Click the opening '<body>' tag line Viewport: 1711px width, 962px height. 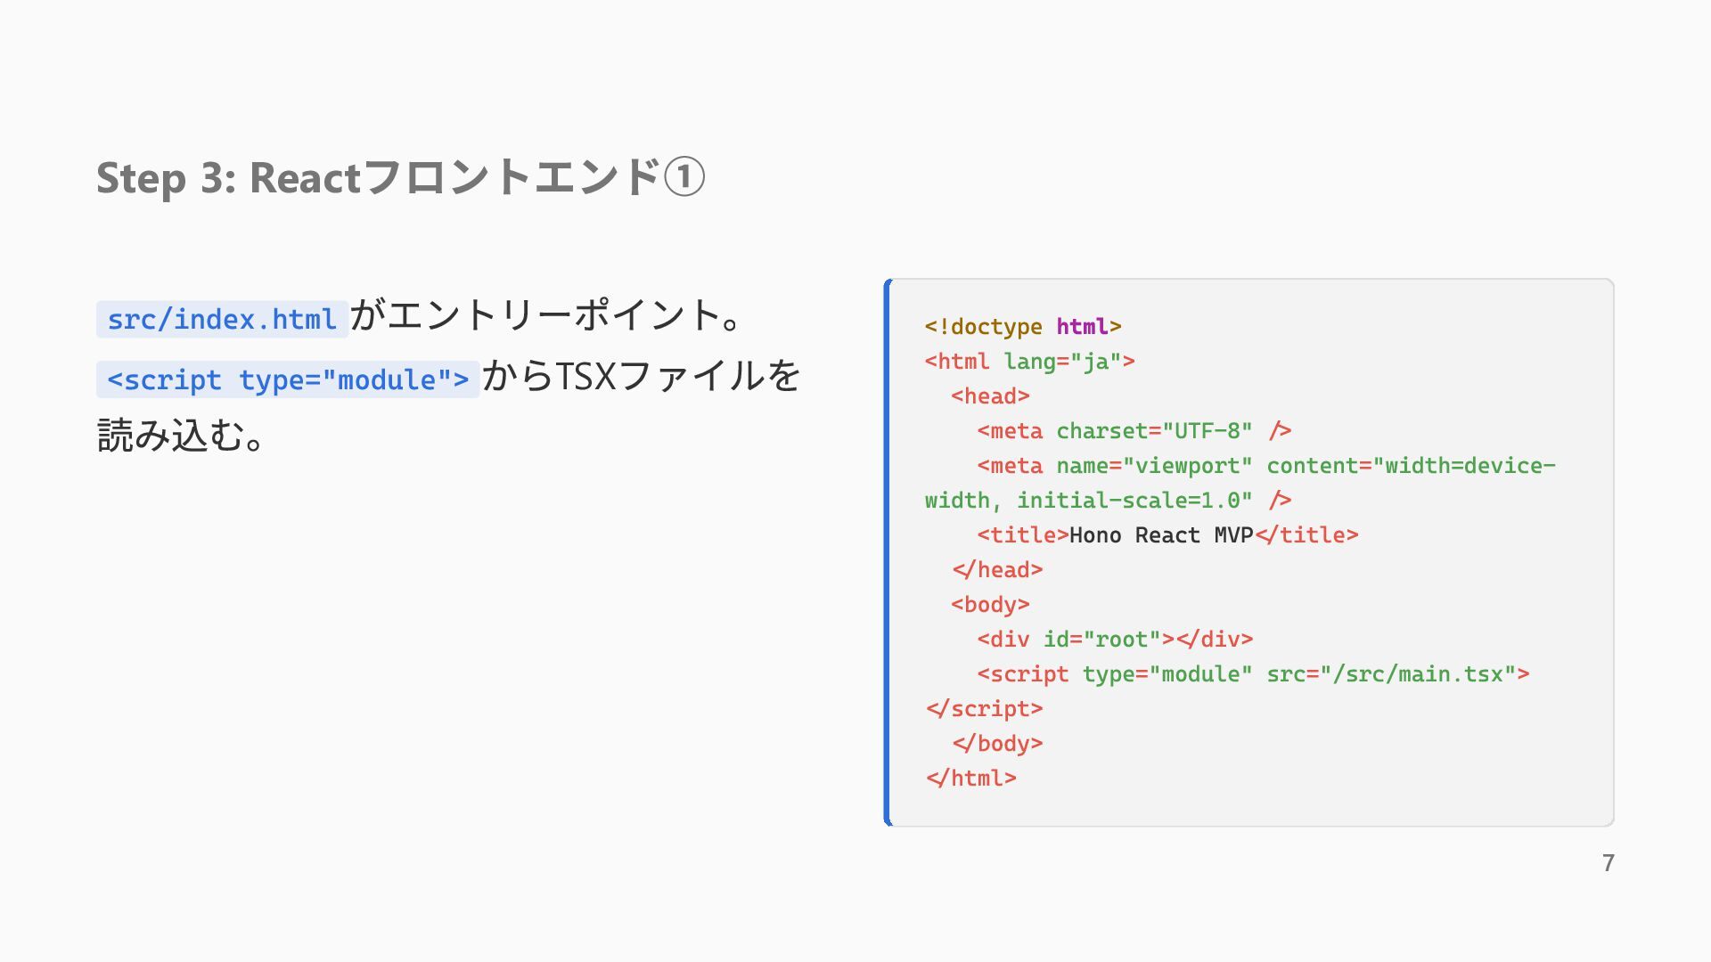click(990, 605)
